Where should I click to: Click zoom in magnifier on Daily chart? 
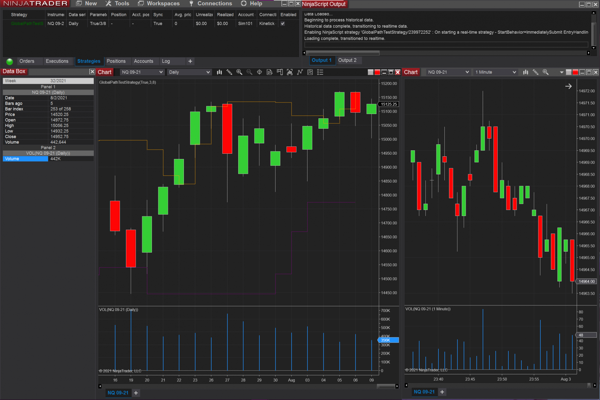click(239, 72)
